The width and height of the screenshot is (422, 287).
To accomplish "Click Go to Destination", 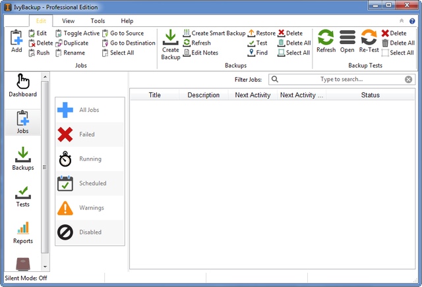I will tap(129, 43).
